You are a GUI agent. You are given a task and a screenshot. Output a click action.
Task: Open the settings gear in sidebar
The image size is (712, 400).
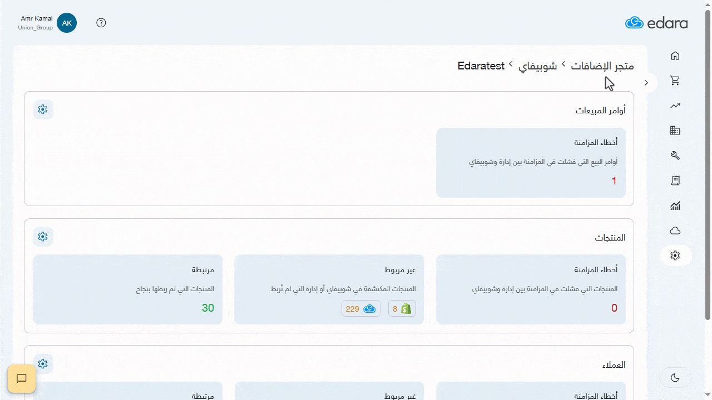click(675, 256)
